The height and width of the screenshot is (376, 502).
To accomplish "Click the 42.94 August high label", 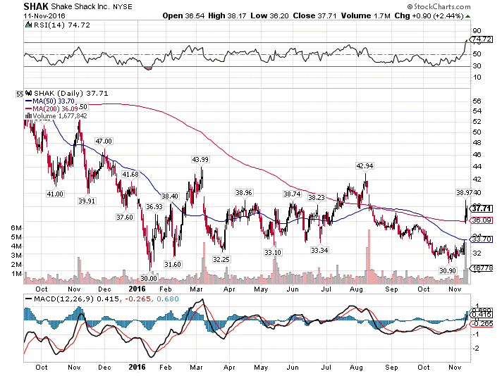I will [x=365, y=165].
